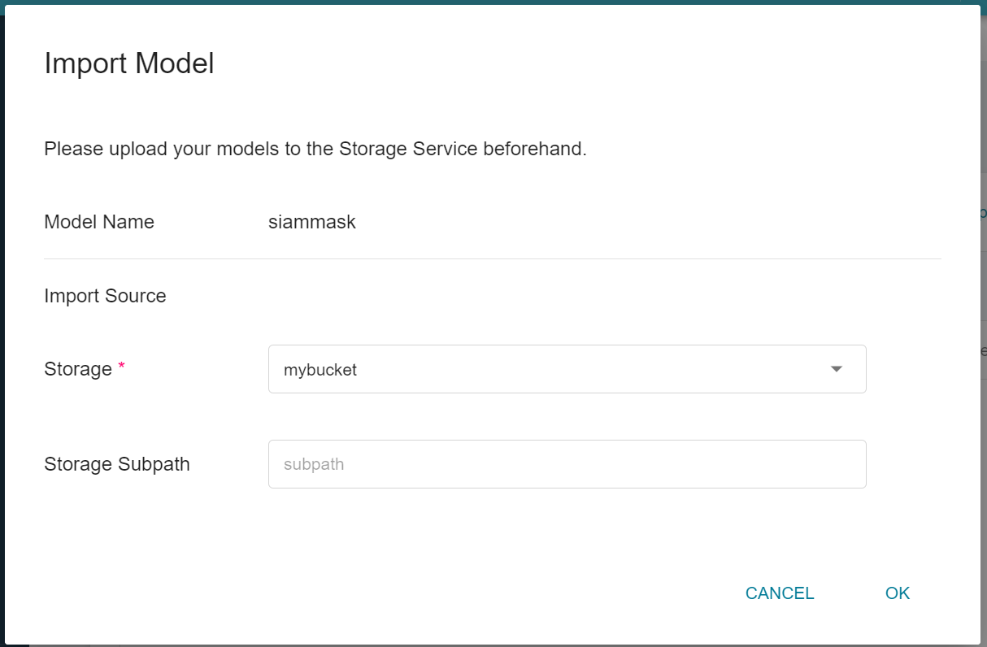Image resolution: width=987 pixels, height=647 pixels.
Task: Click the divider line below Model Name
Action: (x=493, y=258)
